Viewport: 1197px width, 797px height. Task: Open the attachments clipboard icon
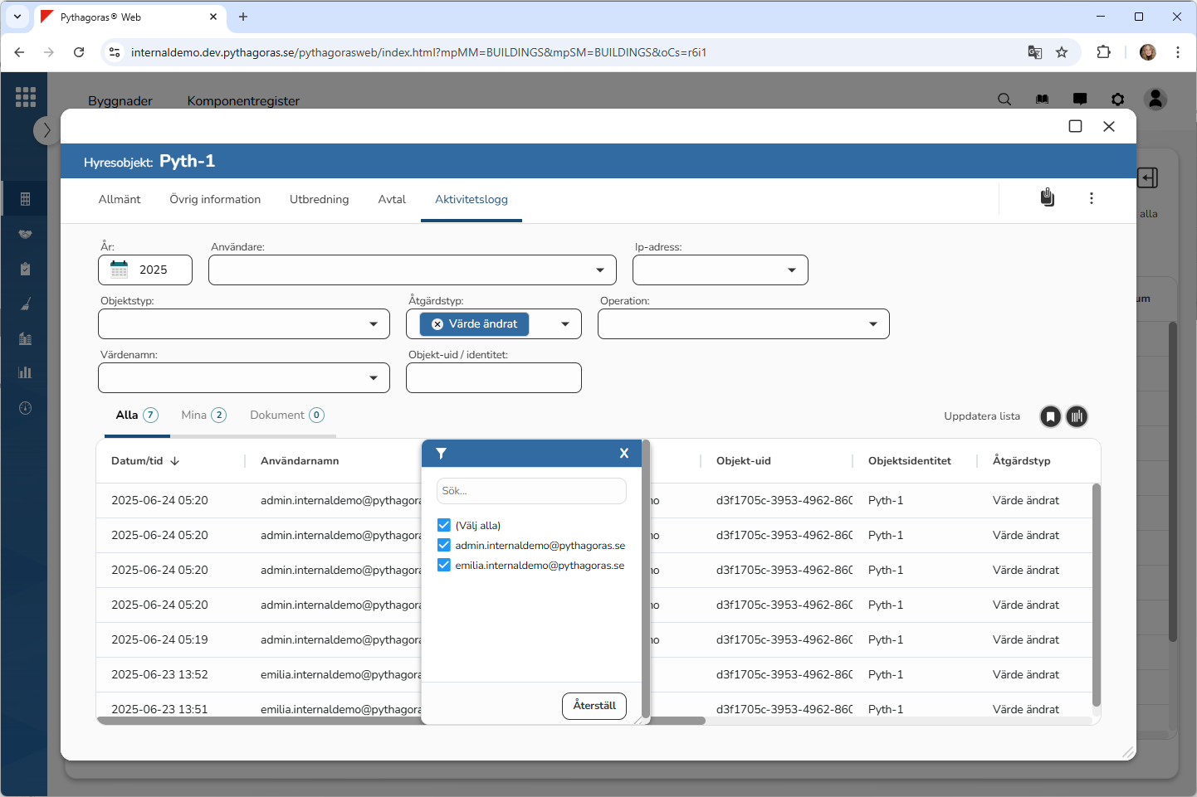pos(1048,197)
